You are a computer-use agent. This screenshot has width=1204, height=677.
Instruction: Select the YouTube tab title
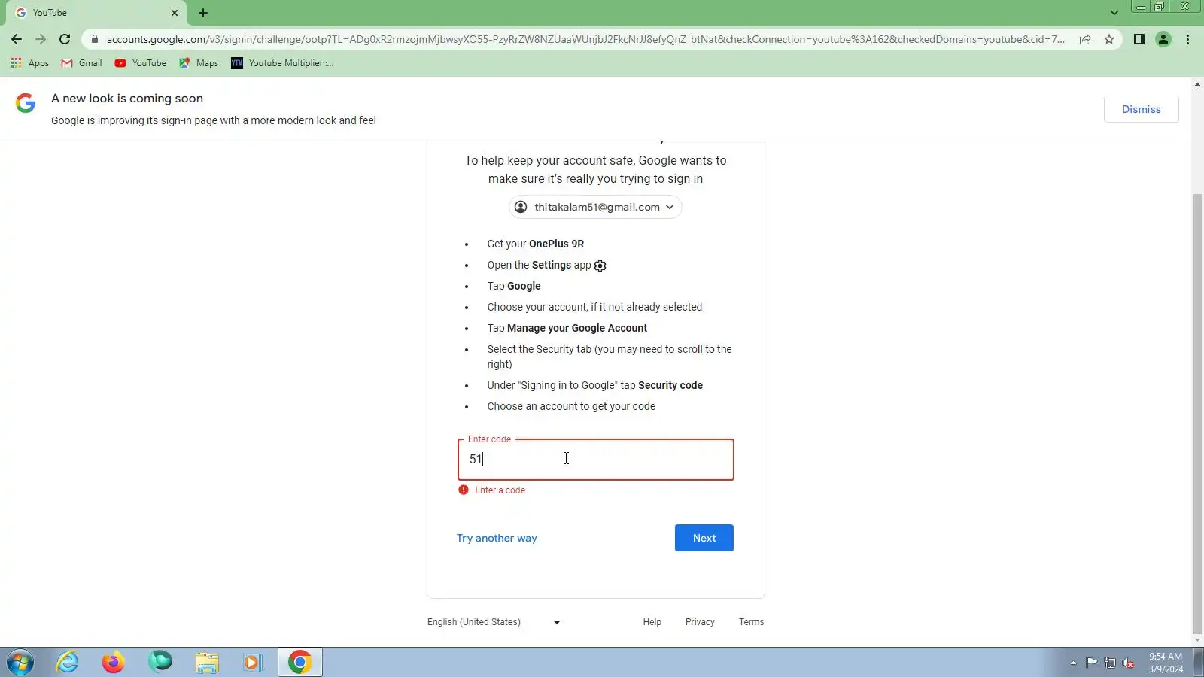(50, 13)
